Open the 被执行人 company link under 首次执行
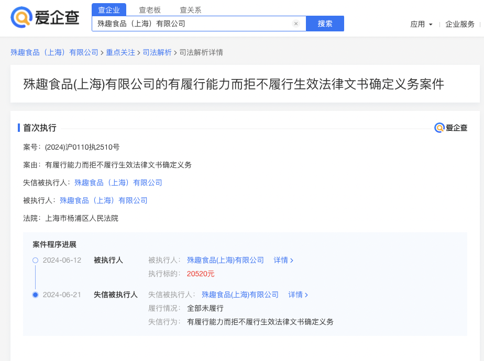The image size is (484, 361). pyautogui.click(x=104, y=201)
